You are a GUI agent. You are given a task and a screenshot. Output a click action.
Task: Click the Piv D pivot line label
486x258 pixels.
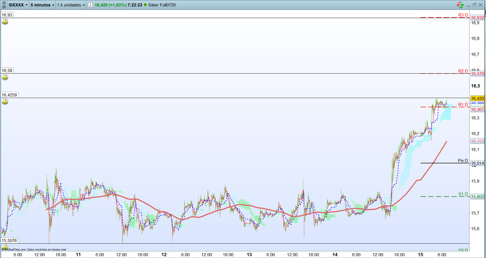click(x=462, y=160)
